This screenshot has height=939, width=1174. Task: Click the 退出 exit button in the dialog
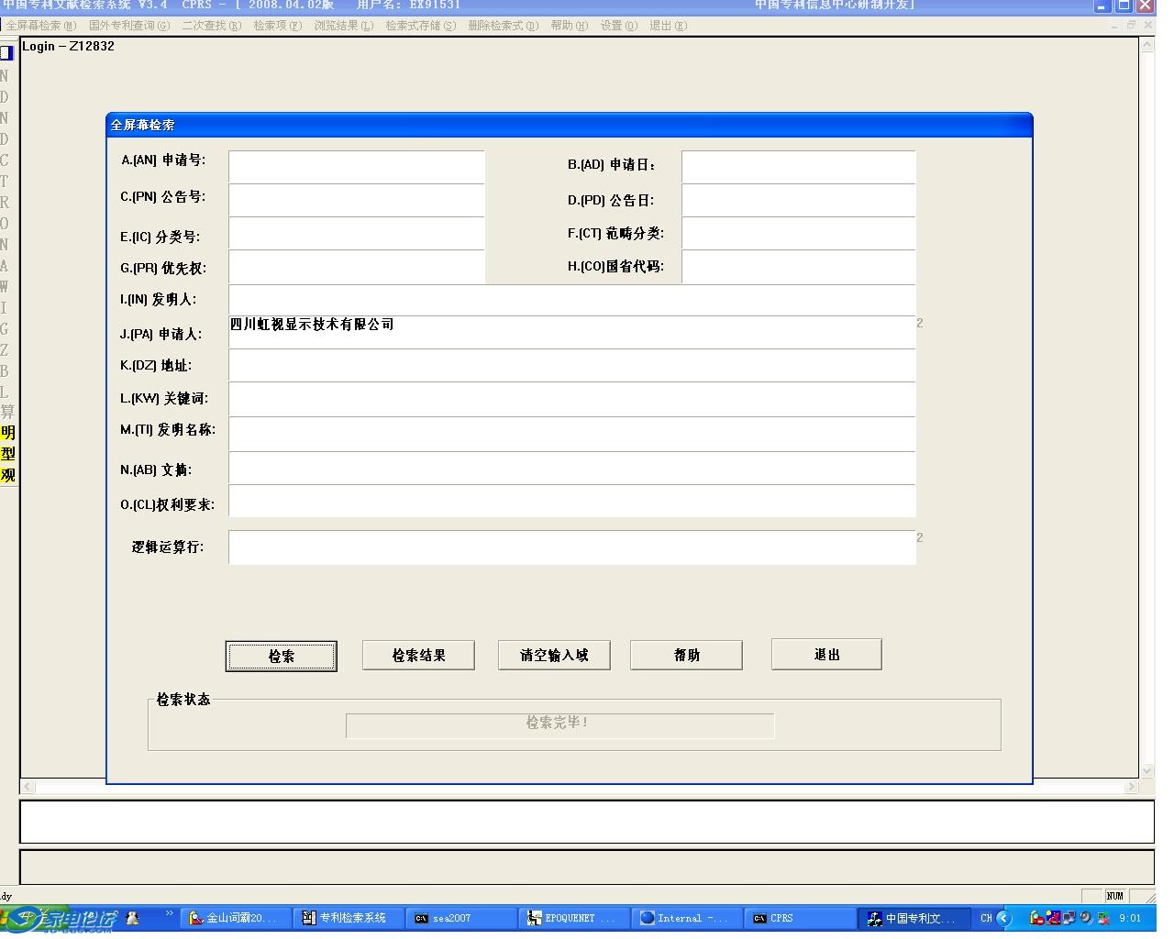826,654
